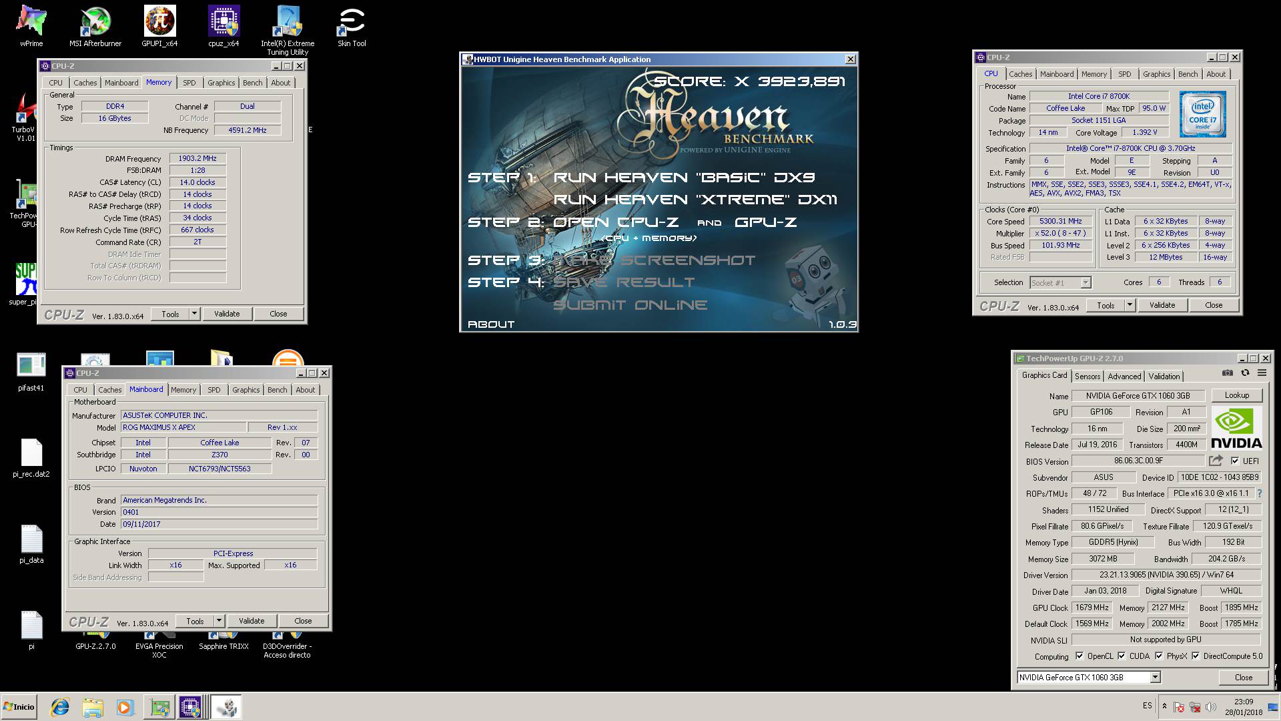Click DRAM Frequency value 1903.2 MHz
Screen dimensions: 1281x721
[197, 159]
